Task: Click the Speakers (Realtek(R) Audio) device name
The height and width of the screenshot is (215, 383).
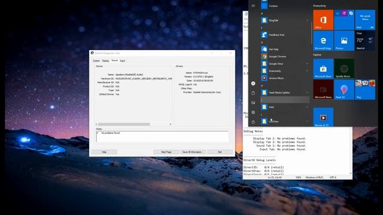Action: pos(129,75)
